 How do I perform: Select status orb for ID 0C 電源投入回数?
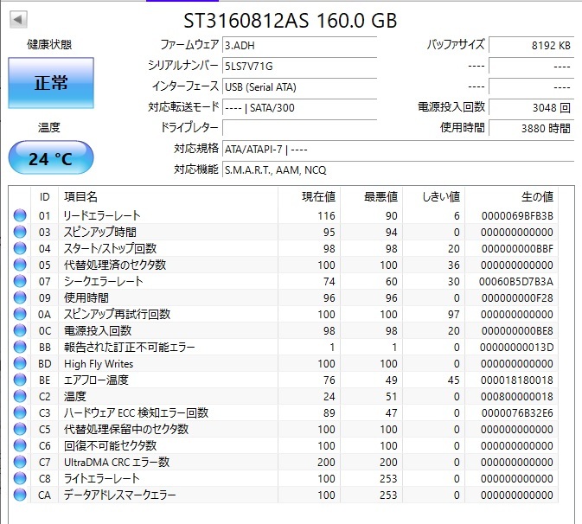[x=20, y=330]
